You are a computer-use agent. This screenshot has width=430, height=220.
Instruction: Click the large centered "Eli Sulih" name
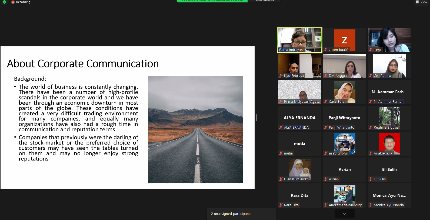coord(389,170)
